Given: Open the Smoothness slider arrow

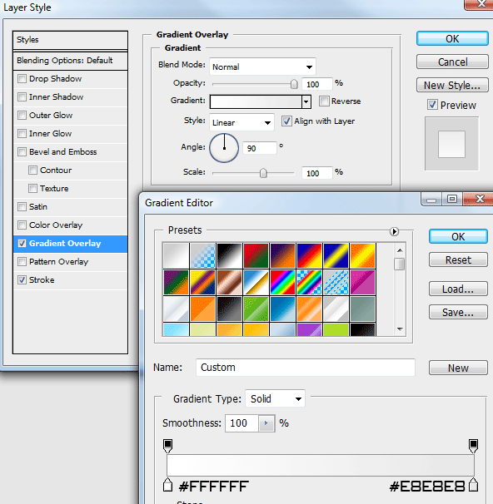Looking at the screenshot, I should pos(266,423).
